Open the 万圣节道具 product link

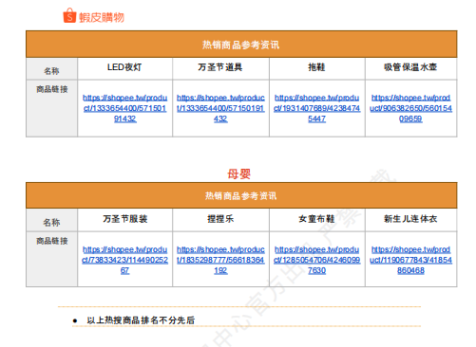[220, 108]
